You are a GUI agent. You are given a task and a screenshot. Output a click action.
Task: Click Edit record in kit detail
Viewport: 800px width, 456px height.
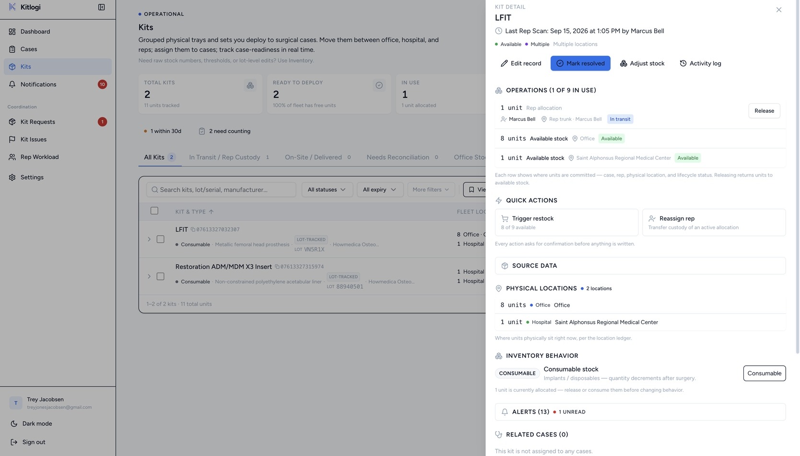tap(521, 63)
